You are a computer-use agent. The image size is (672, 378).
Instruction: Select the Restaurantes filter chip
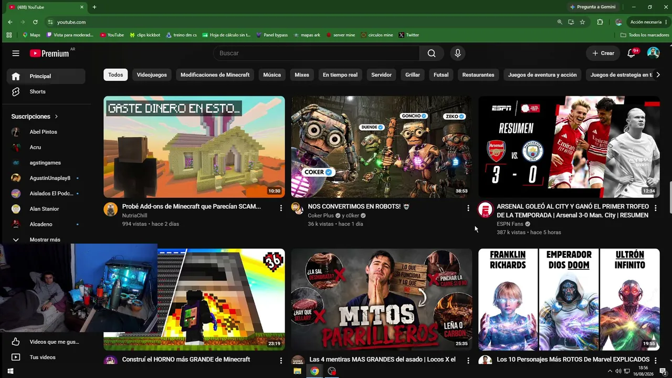[x=478, y=75]
